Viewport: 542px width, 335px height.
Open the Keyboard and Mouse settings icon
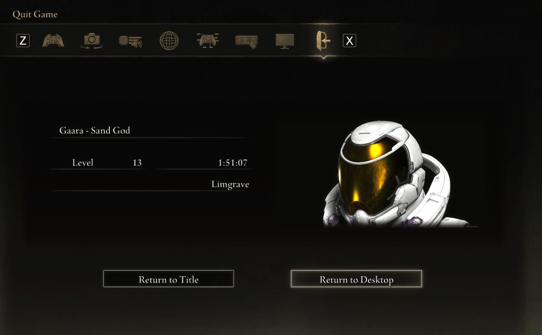tap(246, 41)
